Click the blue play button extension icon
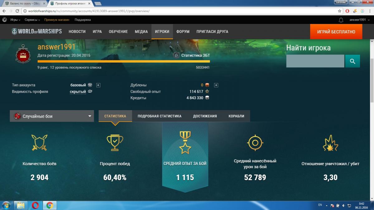This screenshot has width=374, height=210. point(362,11)
